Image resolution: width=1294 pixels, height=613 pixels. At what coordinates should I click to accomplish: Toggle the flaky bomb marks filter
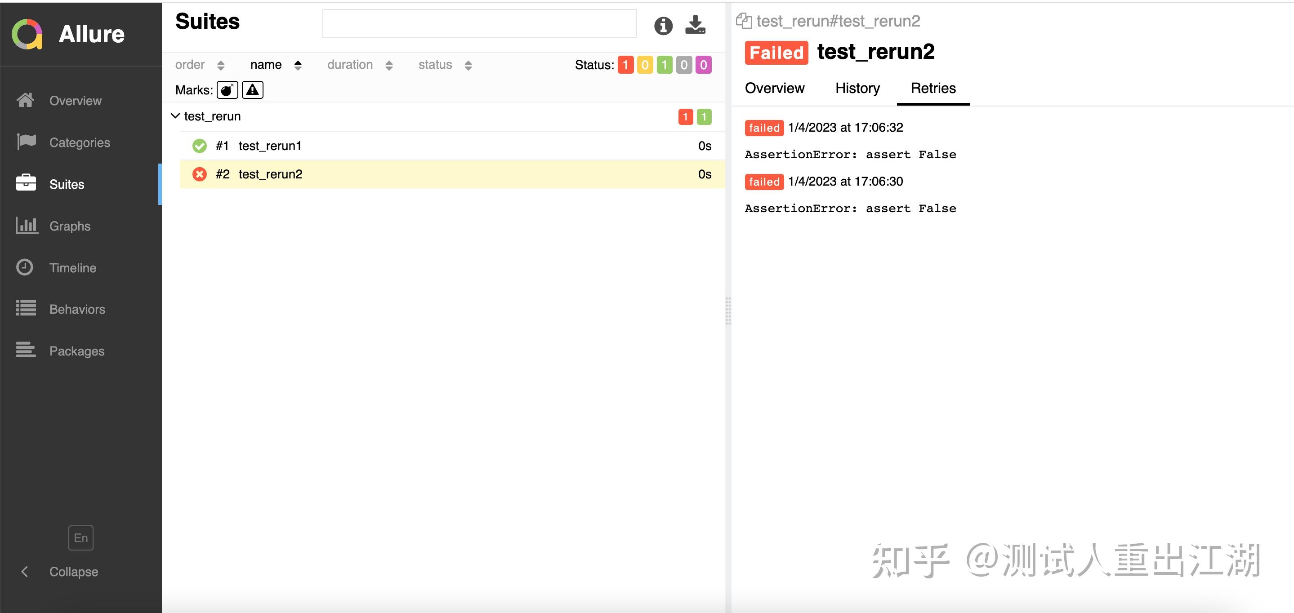click(x=227, y=89)
